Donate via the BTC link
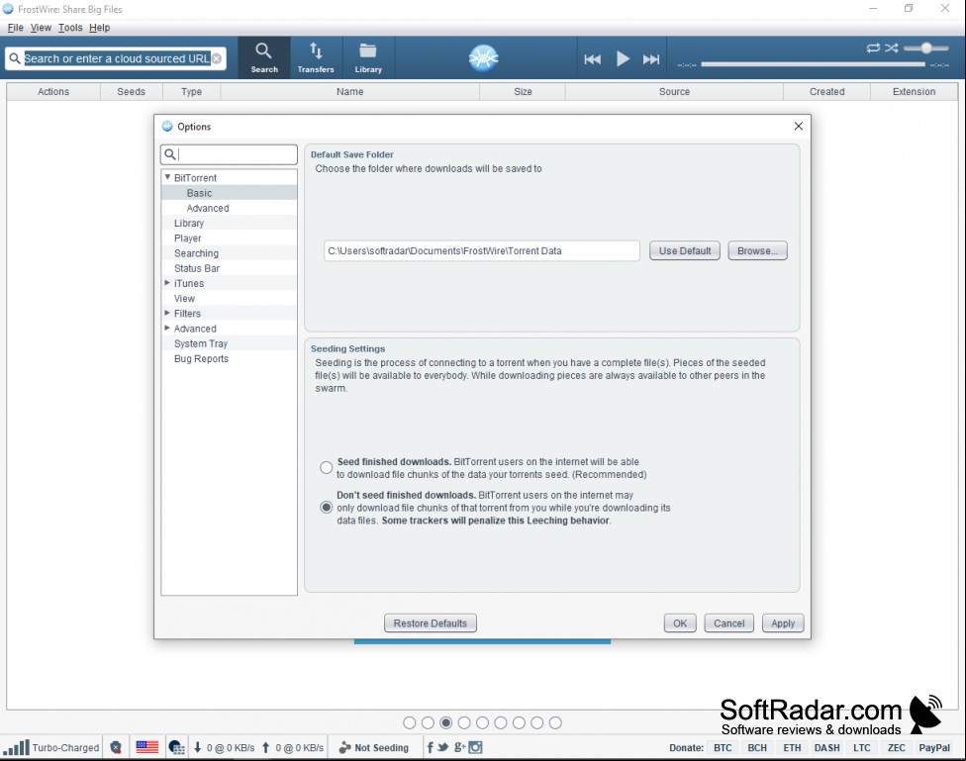966x761 pixels. [723, 747]
